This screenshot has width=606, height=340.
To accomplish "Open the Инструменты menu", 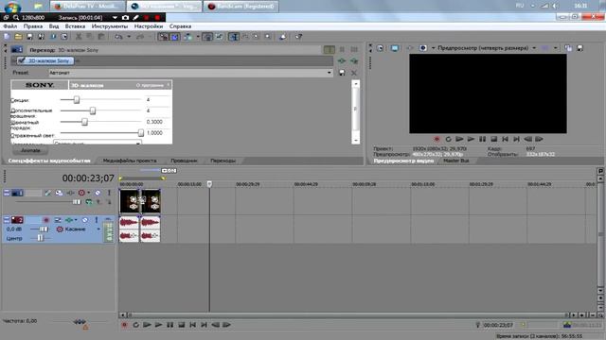I will point(110,26).
